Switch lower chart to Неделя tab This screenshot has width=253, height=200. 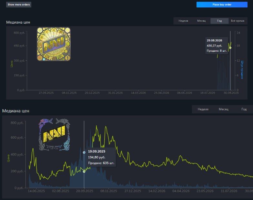[x=203, y=109]
